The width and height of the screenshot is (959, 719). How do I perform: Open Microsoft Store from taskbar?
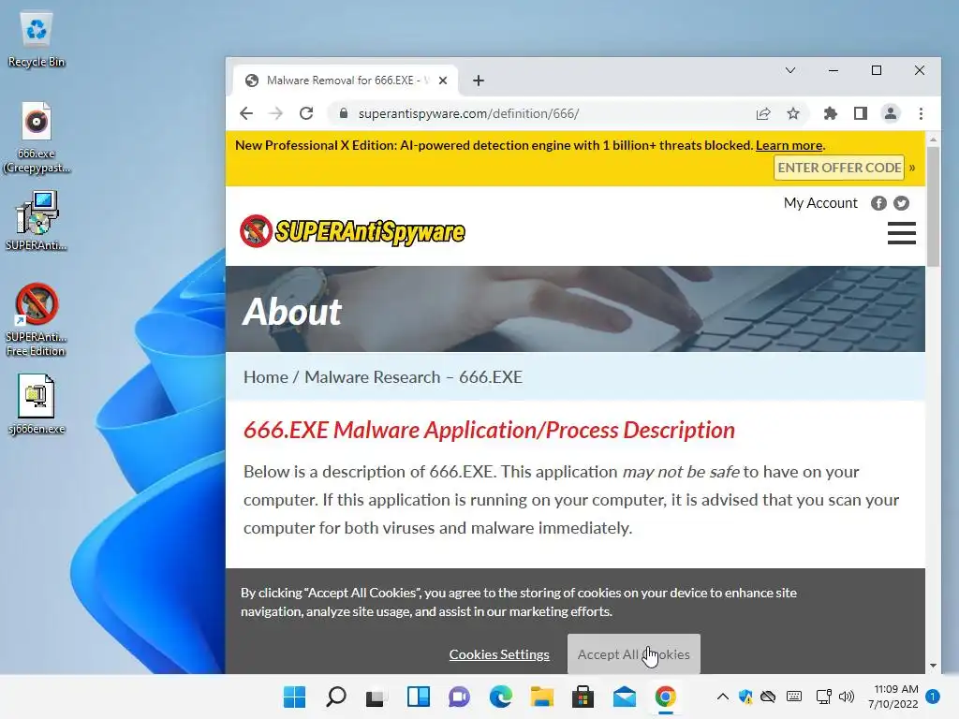click(583, 697)
